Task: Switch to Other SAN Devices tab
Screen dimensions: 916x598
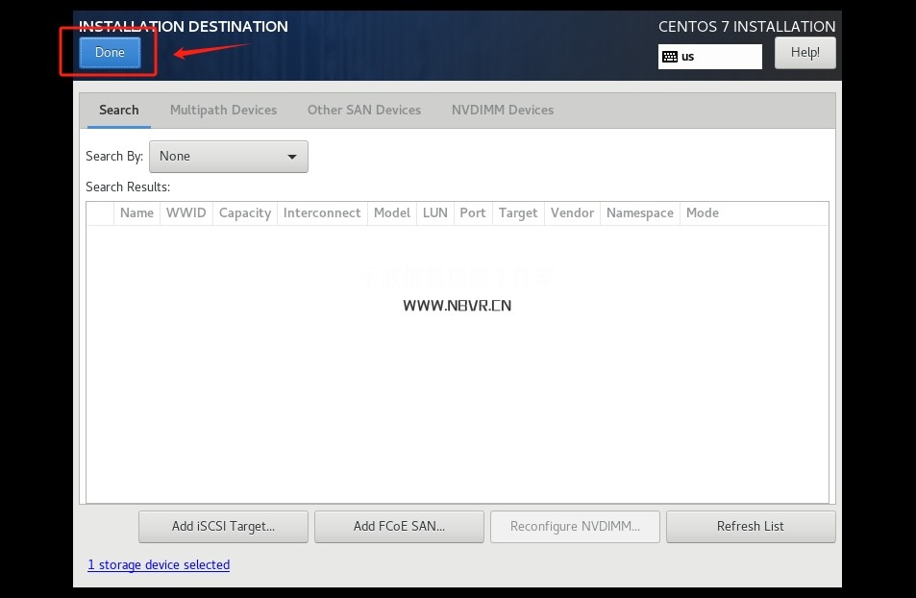Action: coord(364,110)
